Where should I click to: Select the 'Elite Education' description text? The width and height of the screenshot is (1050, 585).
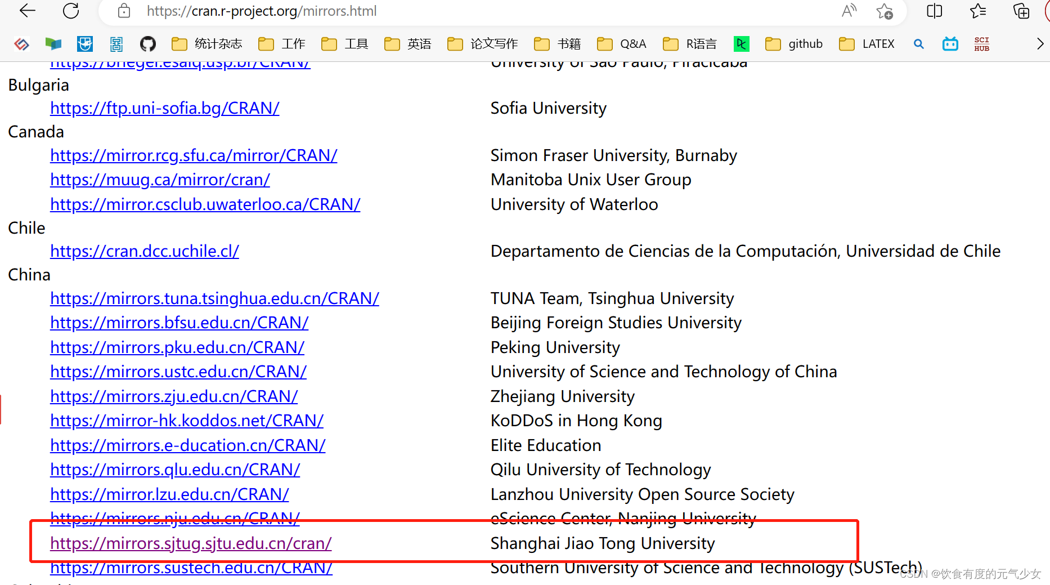(546, 445)
